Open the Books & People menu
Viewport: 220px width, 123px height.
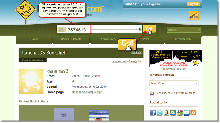coord(71,39)
